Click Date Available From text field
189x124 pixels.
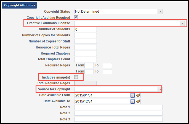102,95
